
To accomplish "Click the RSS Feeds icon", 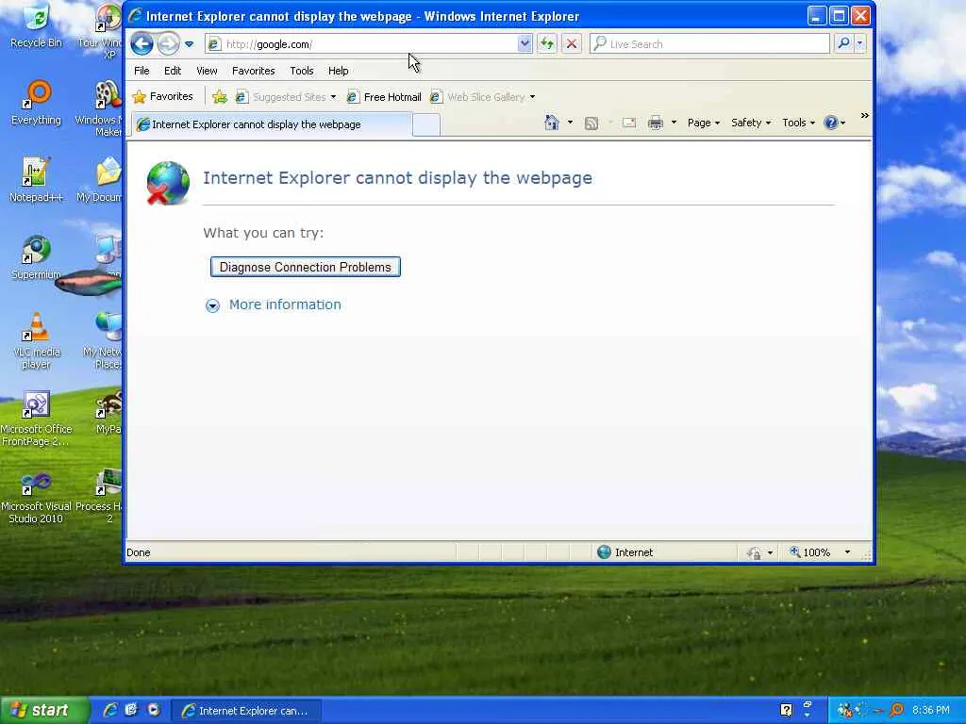I will 591,123.
